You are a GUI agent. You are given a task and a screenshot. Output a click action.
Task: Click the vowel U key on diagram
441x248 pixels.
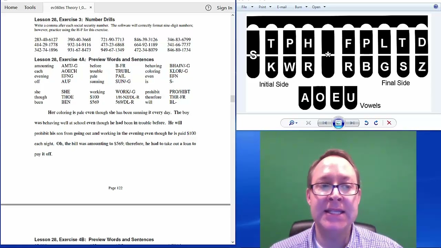[x=351, y=98]
